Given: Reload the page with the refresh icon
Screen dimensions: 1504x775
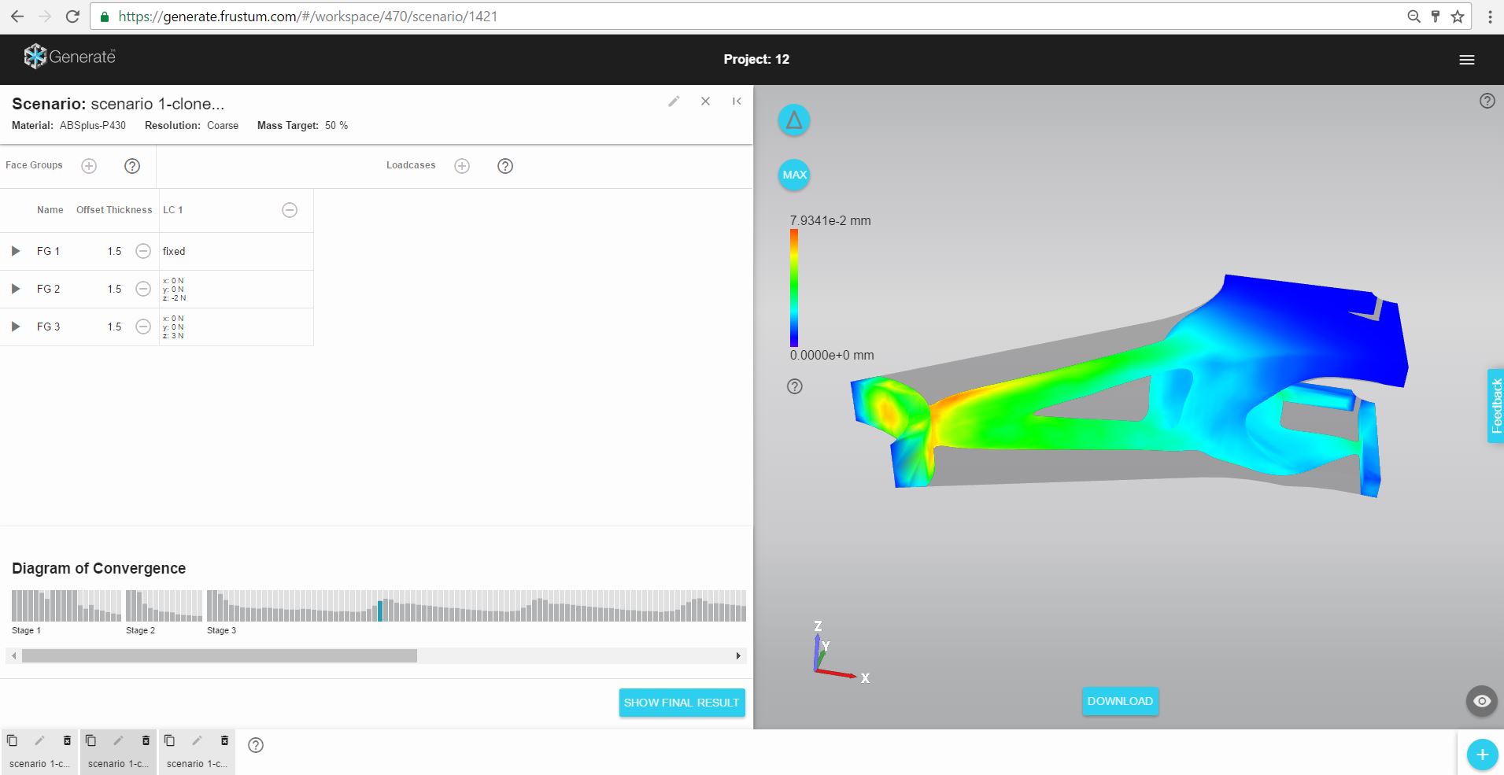Looking at the screenshot, I should click(x=72, y=17).
